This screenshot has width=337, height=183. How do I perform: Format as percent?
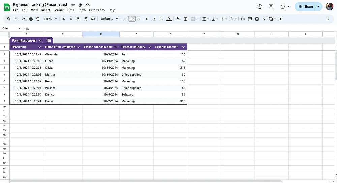click(71, 19)
